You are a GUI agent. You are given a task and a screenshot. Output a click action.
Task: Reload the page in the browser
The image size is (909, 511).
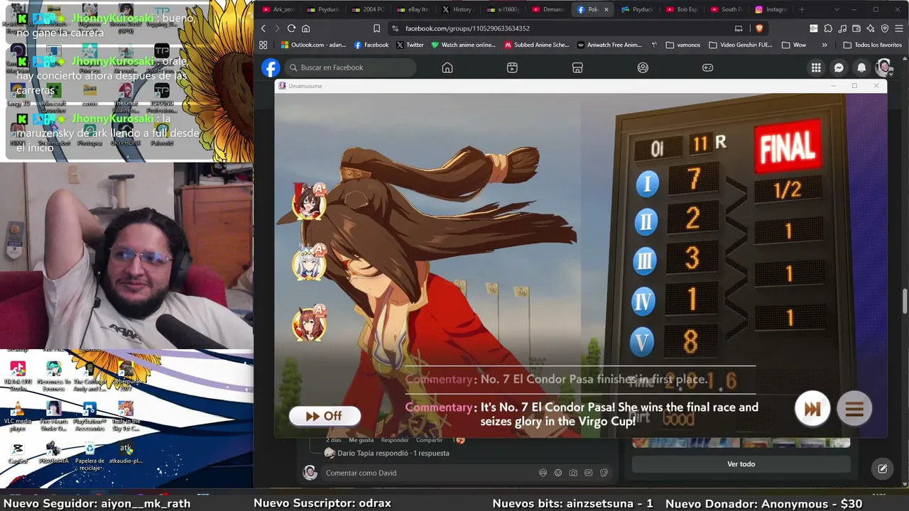click(291, 28)
